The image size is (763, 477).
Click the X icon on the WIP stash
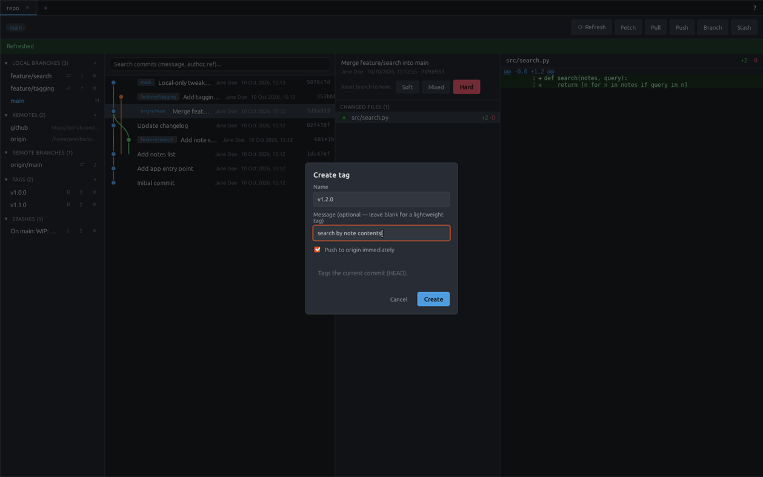tap(95, 231)
